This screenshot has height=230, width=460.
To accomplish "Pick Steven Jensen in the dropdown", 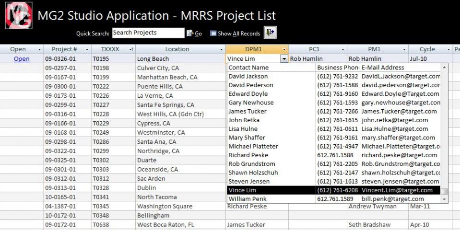I will point(334,181).
